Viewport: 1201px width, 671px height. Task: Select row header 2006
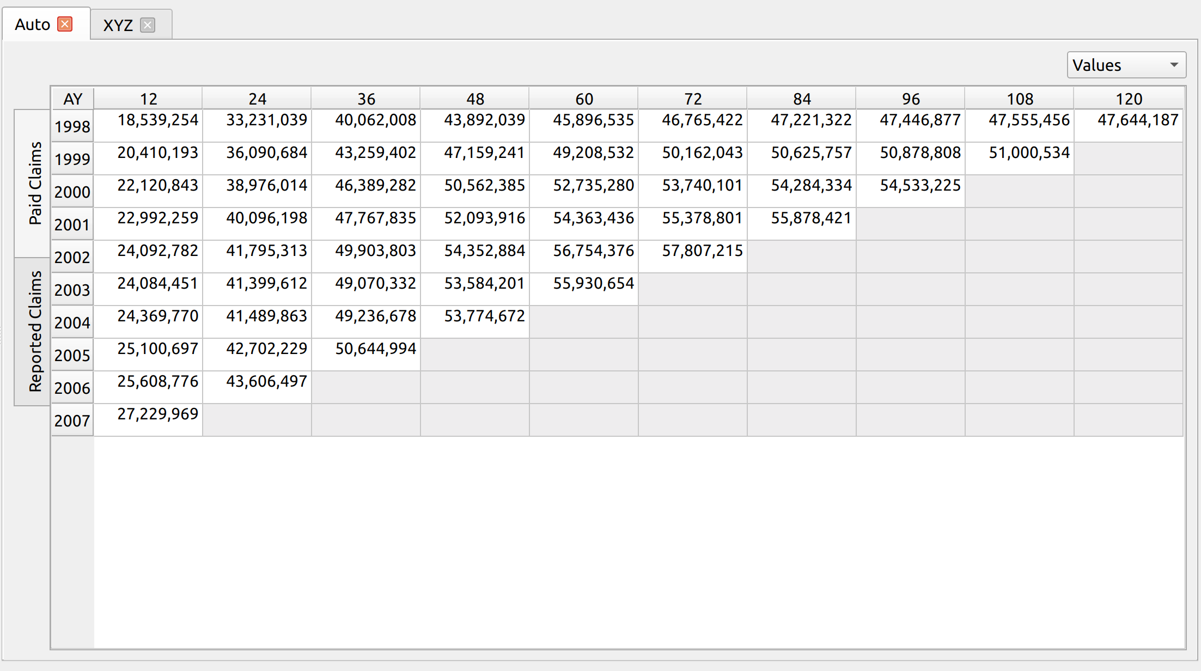click(x=72, y=388)
